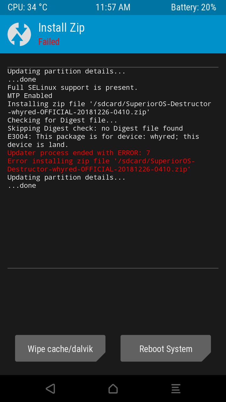
Task: Click the Wipe cache/dalvik button
Action: tap(60, 348)
